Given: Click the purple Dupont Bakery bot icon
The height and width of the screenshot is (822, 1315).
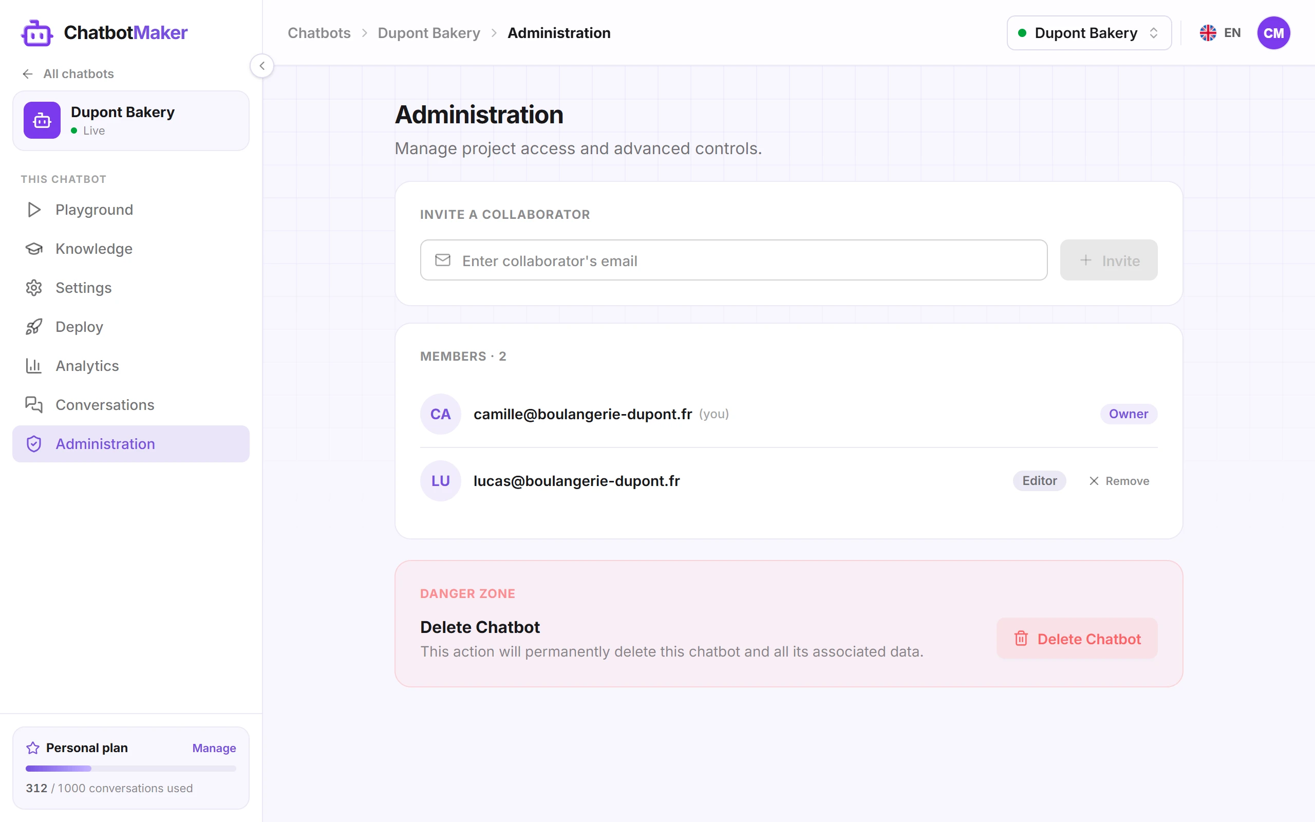Looking at the screenshot, I should 42,120.
